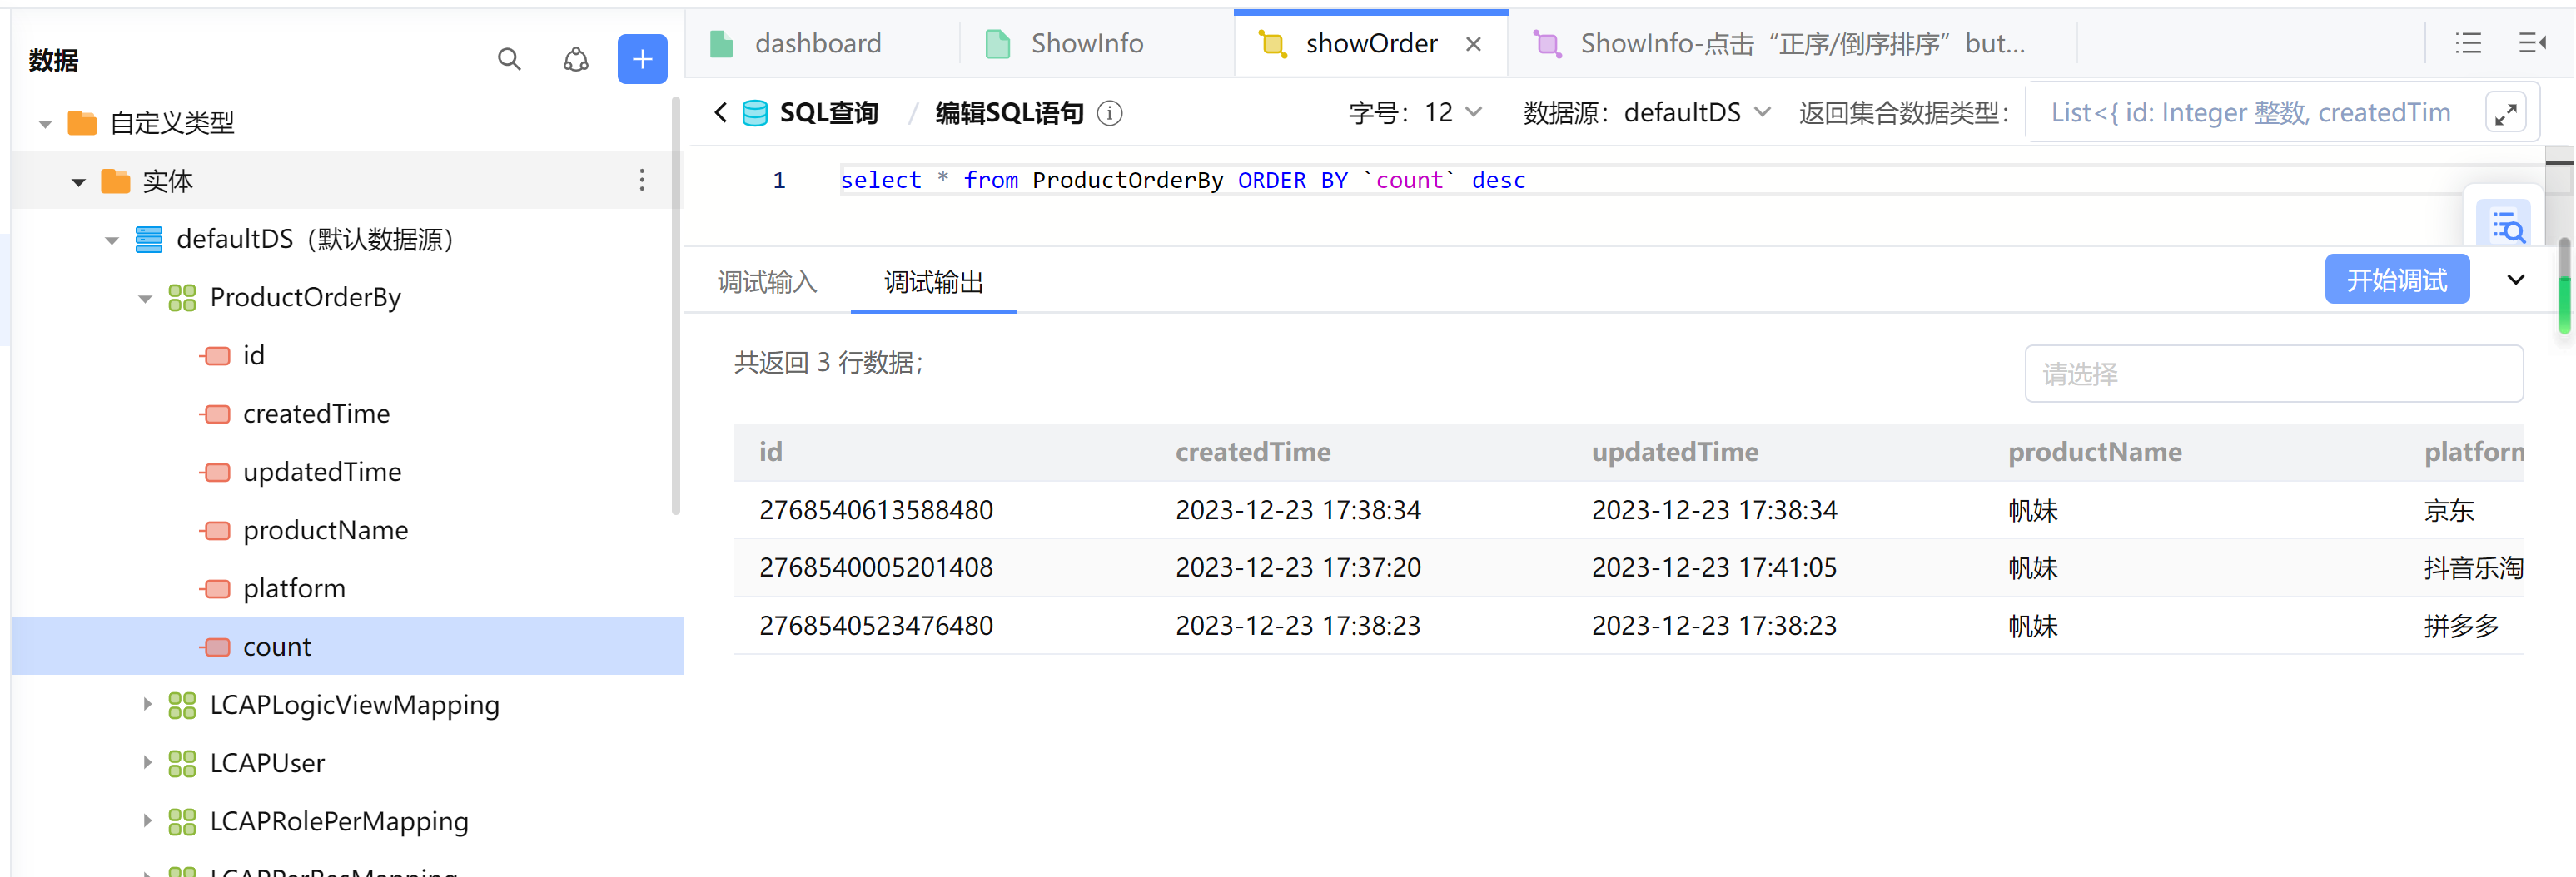
Task: Switch to the 调试输入 tab
Action: point(768,282)
